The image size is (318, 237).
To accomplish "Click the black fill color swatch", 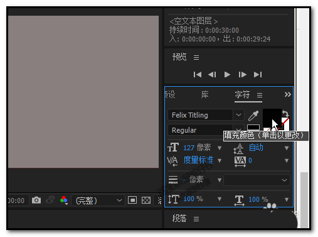I will click(x=270, y=117).
